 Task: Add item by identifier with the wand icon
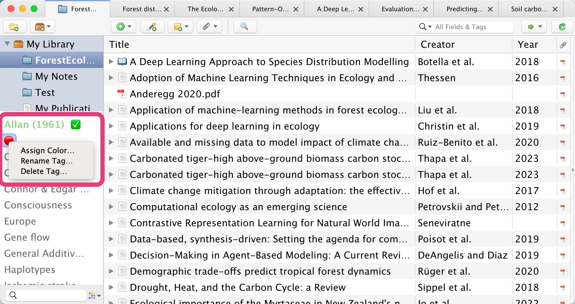(x=152, y=26)
